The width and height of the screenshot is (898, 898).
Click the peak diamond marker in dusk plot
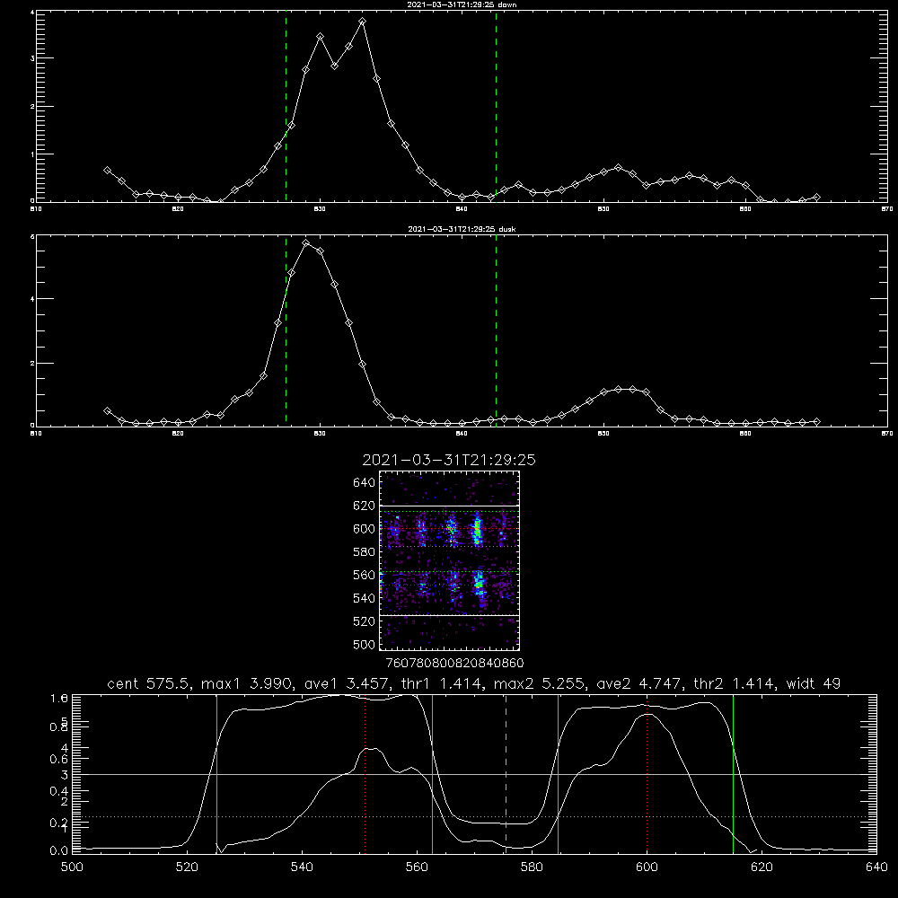tap(306, 242)
